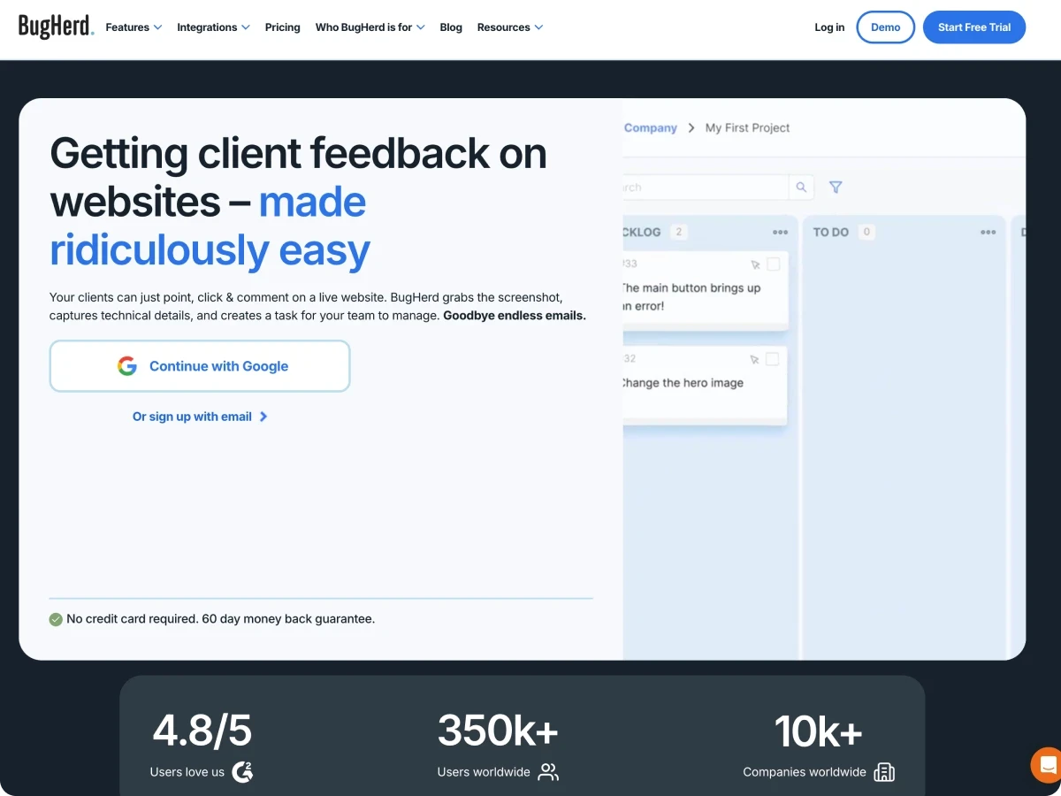
Task: Click the Users worldwide people icon
Action: 548,772
